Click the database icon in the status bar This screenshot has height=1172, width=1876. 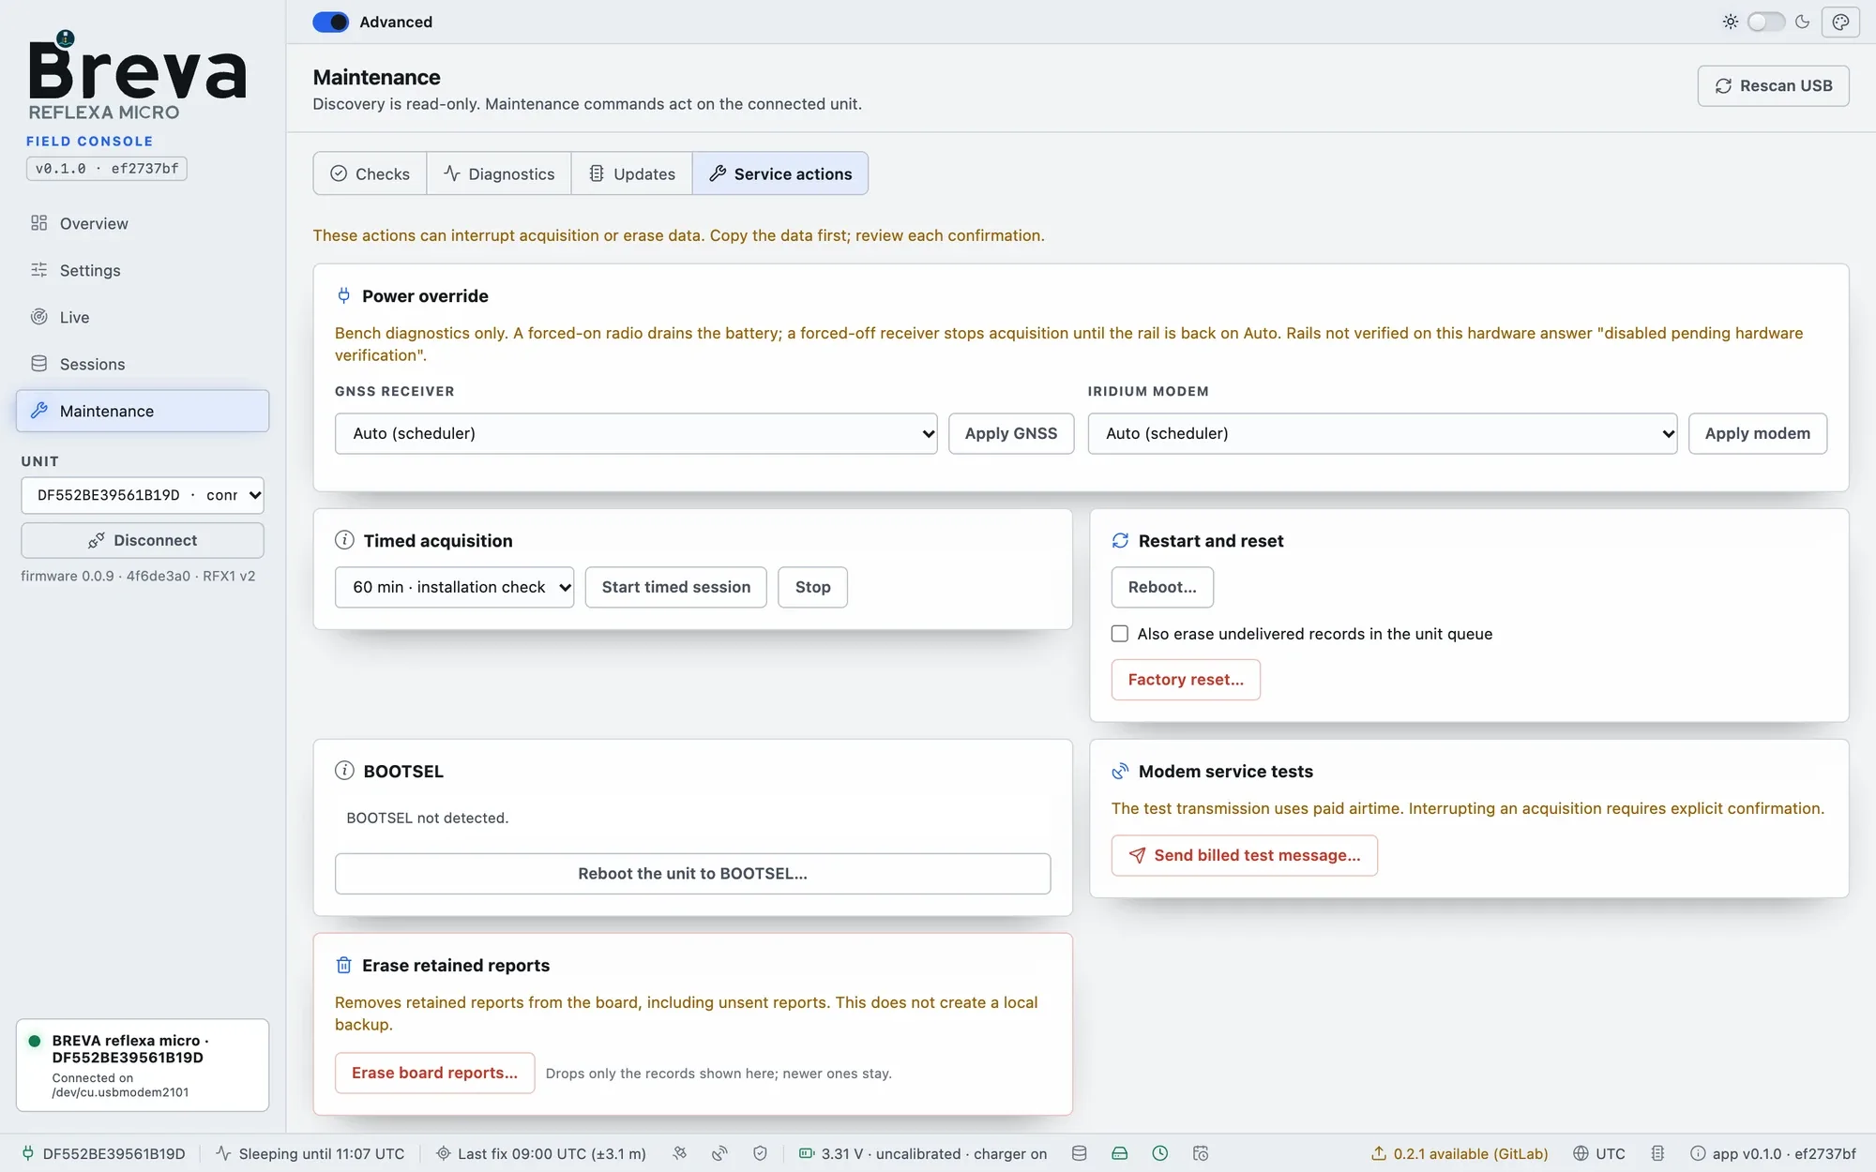[1079, 1153]
